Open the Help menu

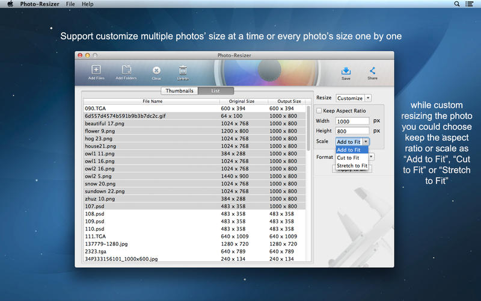pyautogui.click(x=88, y=4)
